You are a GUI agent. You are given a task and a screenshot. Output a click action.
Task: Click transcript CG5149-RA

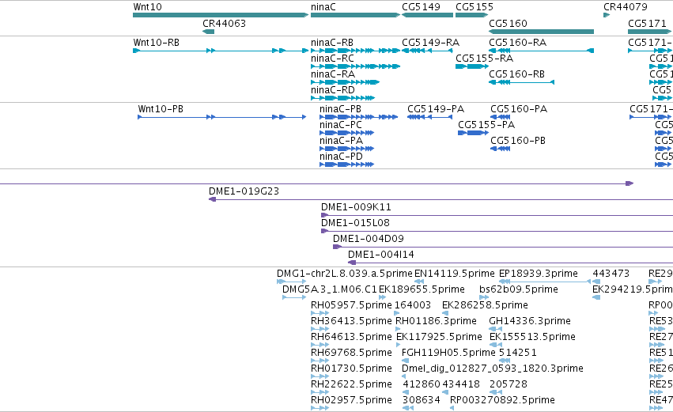click(427, 51)
